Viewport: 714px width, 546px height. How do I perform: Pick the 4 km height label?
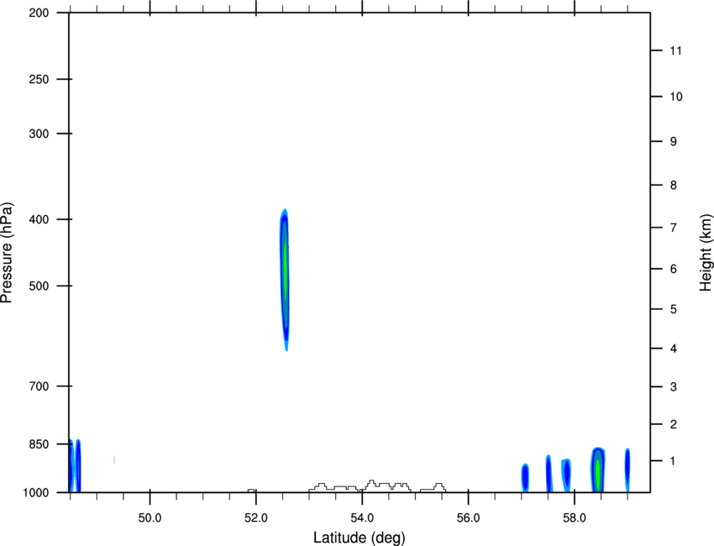[674, 349]
